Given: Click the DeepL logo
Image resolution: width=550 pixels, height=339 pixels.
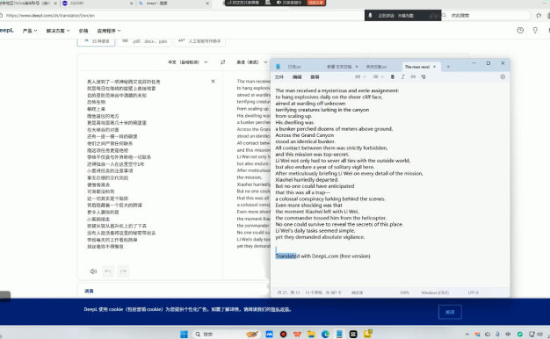Looking at the screenshot, I should [7, 31].
